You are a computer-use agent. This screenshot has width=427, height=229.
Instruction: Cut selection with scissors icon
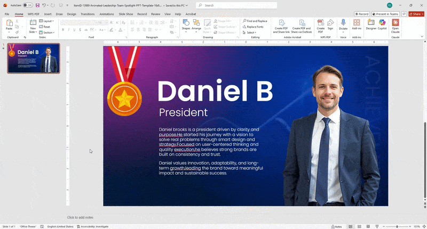pyautogui.click(x=17, y=21)
